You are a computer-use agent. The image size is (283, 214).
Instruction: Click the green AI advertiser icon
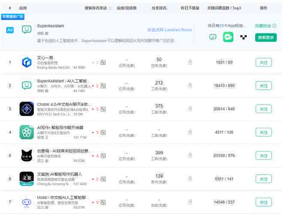tap(228, 37)
